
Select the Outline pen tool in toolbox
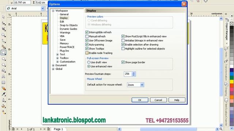pyautogui.click(x=3, y=100)
